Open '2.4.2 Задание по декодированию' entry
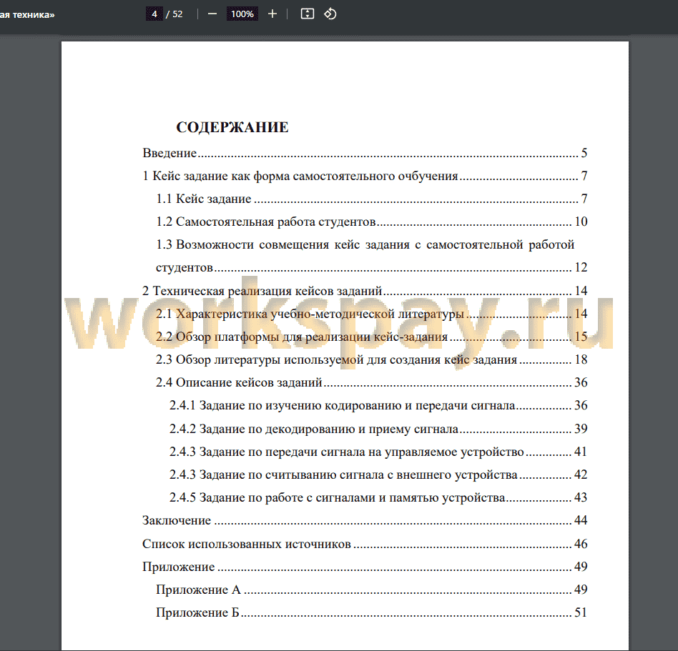This screenshot has height=651, width=678. click(378, 429)
